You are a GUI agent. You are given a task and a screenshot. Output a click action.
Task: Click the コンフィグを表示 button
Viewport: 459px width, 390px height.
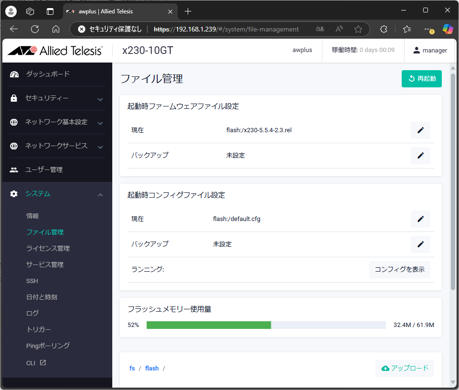(x=399, y=269)
